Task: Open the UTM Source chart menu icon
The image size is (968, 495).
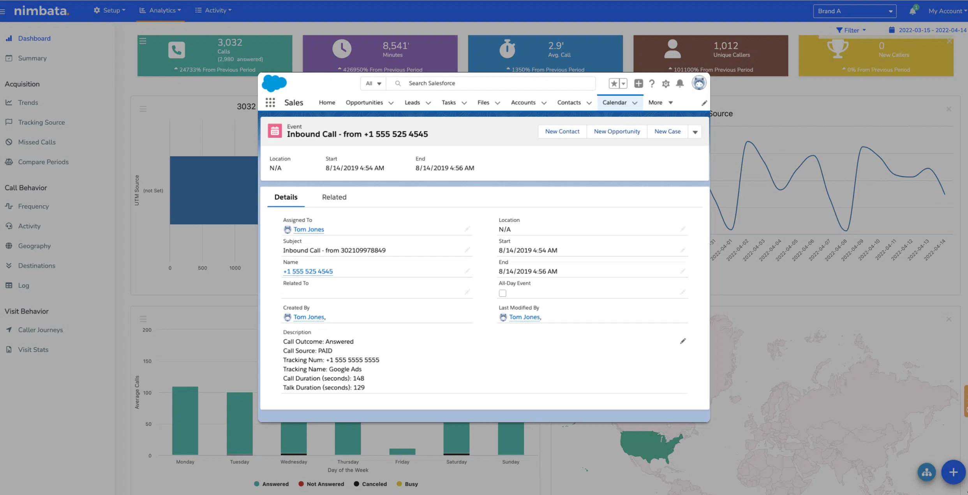Action: pos(143,109)
